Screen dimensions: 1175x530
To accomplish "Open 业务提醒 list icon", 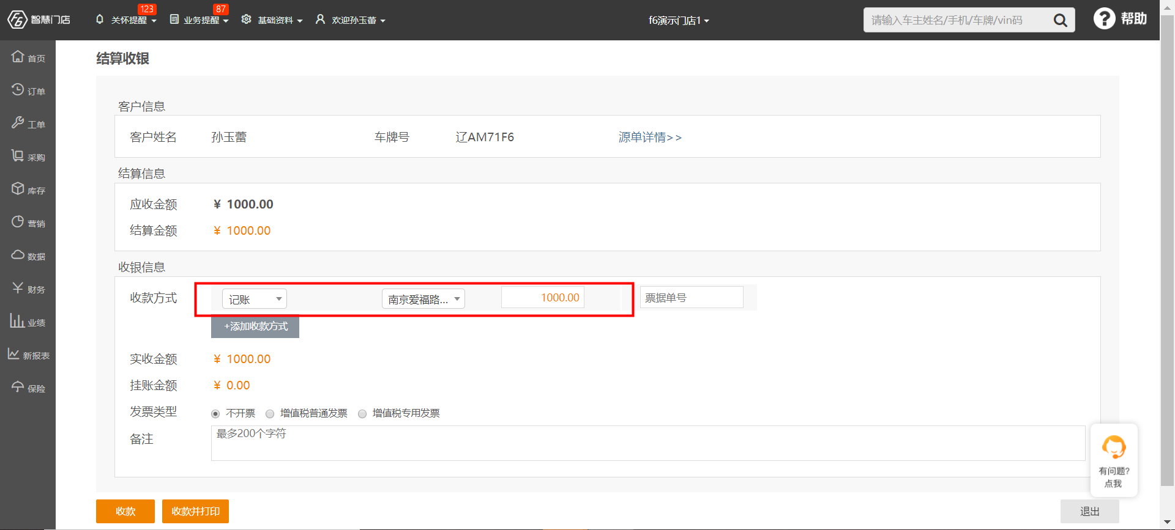I will 174,20.
